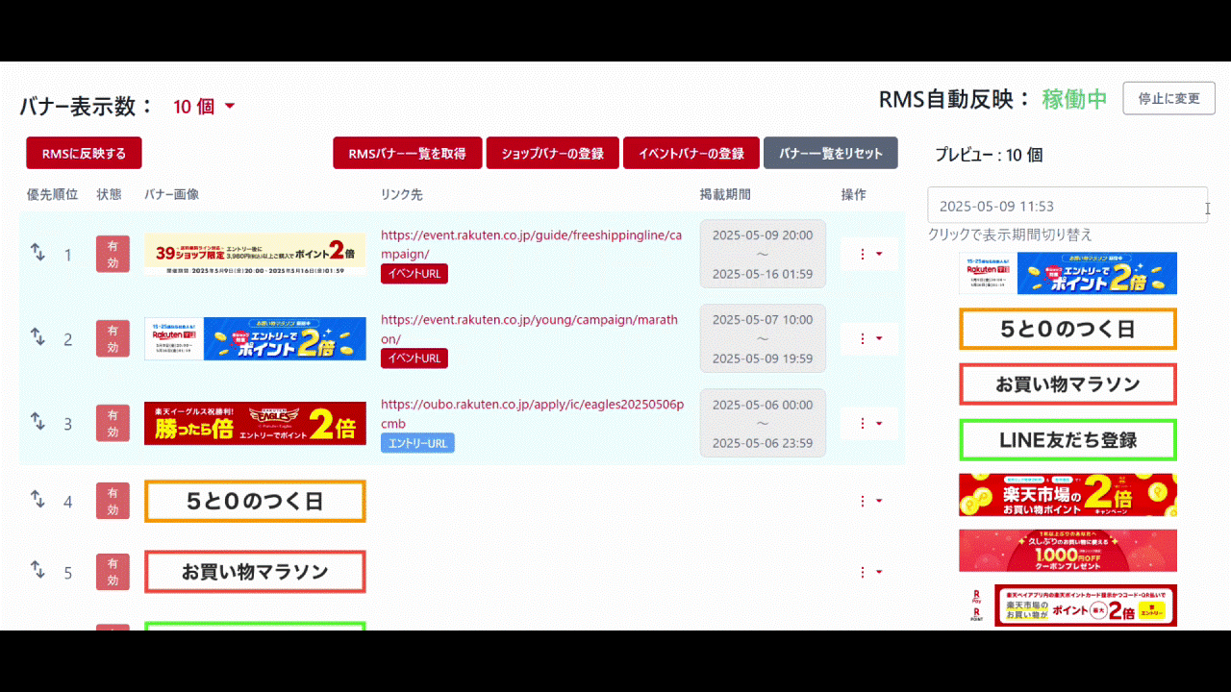Open the actions menu for the 5と0のつく日 row
This screenshot has width=1231, height=692.
point(869,501)
